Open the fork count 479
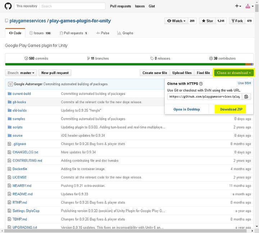The image size is (259, 233). point(249,21)
